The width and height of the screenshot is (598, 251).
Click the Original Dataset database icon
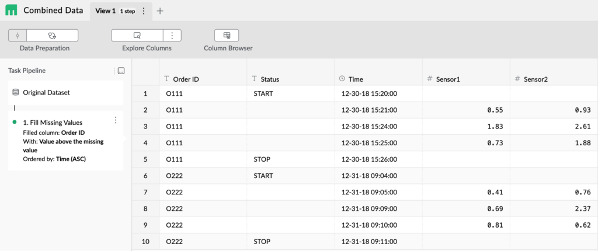(16, 92)
